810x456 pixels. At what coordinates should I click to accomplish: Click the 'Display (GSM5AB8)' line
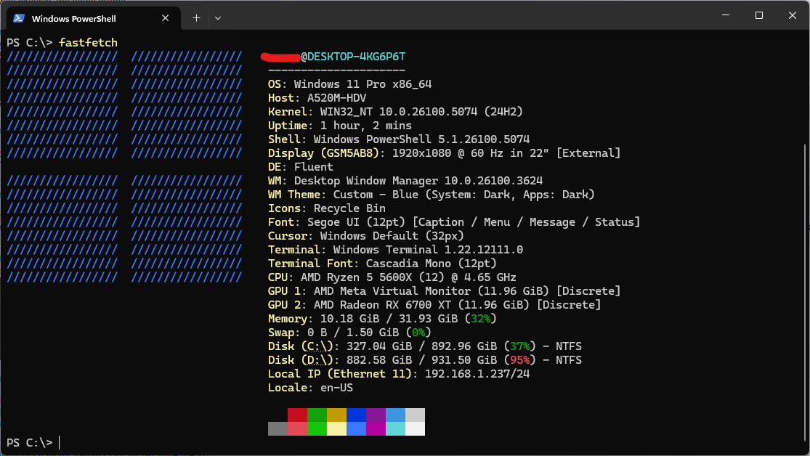coord(445,153)
